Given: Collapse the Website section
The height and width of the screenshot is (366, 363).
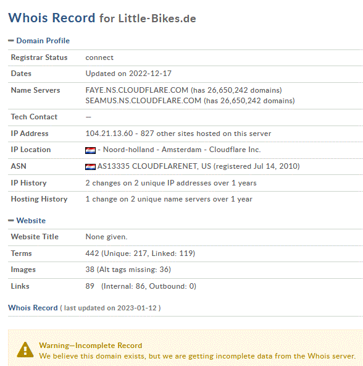Looking at the screenshot, I should [x=11, y=221].
